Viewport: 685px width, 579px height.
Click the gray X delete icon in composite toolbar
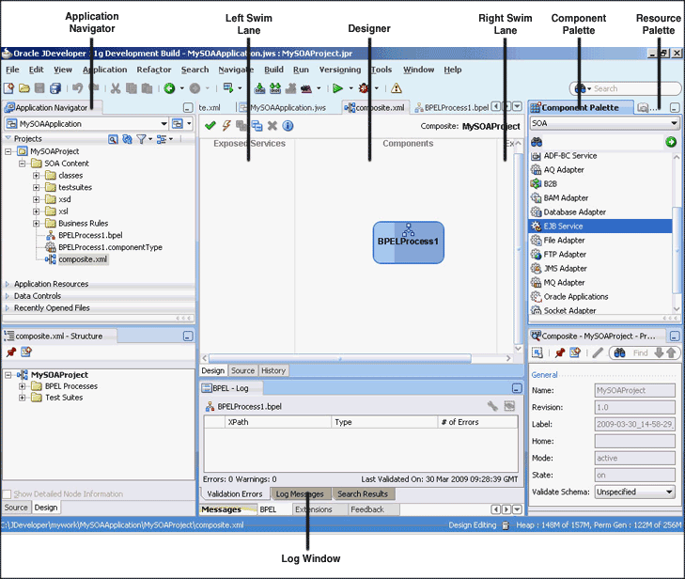point(272,126)
